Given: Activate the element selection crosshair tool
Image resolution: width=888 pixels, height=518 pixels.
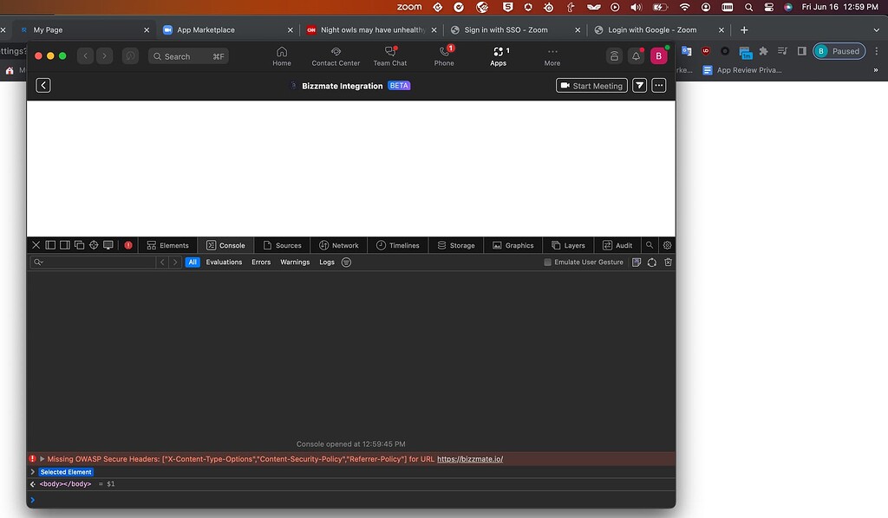Looking at the screenshot, I should click(x=93, y=245).
